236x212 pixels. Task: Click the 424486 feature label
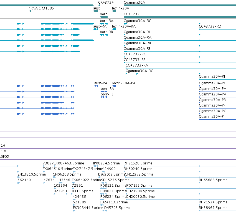(79, 197)
